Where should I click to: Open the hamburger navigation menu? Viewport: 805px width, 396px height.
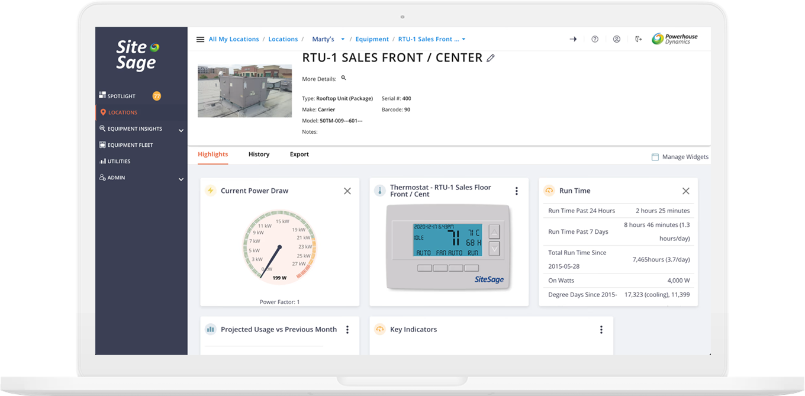pos(200,39)
